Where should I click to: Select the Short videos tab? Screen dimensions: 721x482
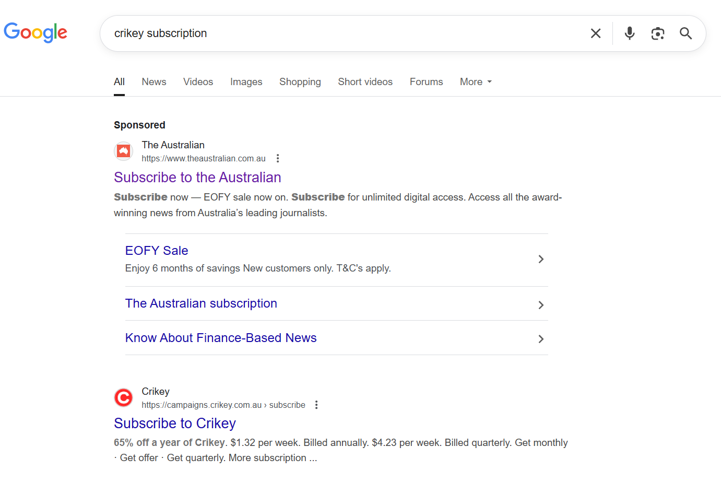tap(365, 82)
